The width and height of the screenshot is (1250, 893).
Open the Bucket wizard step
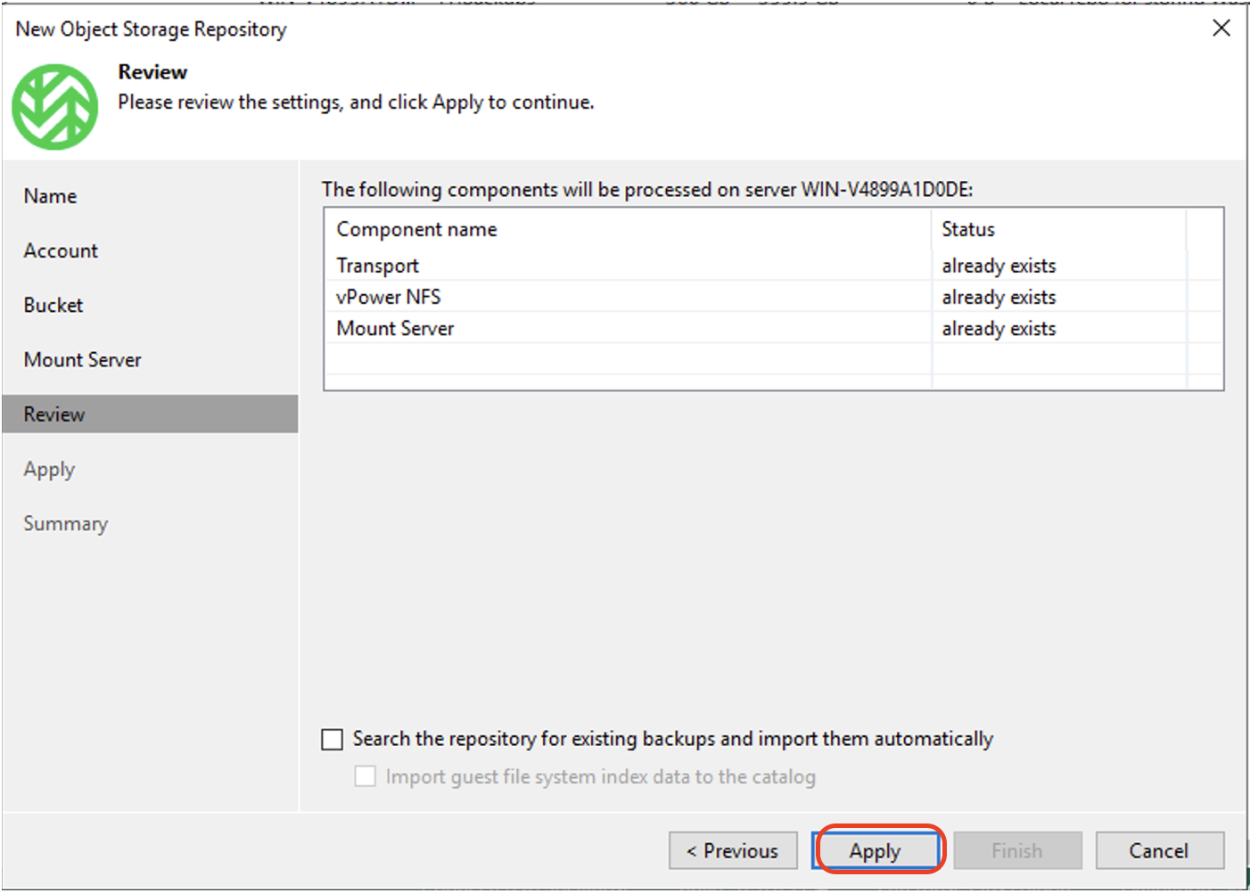[53, 305]
